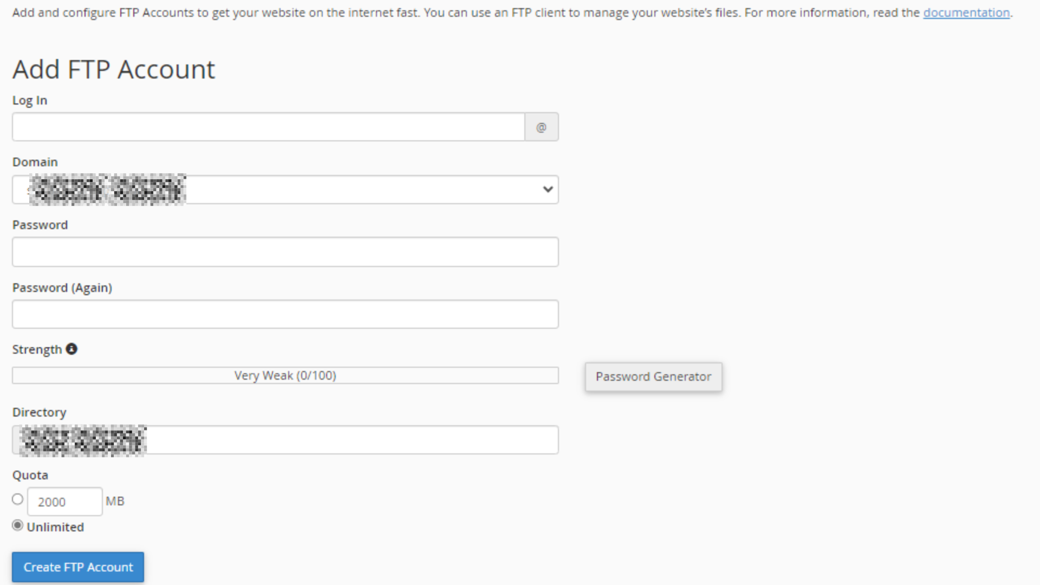Select the Unlimited quota radio button
The width and height of the screenshot is (1040, 585).
[x=18, y=525]
